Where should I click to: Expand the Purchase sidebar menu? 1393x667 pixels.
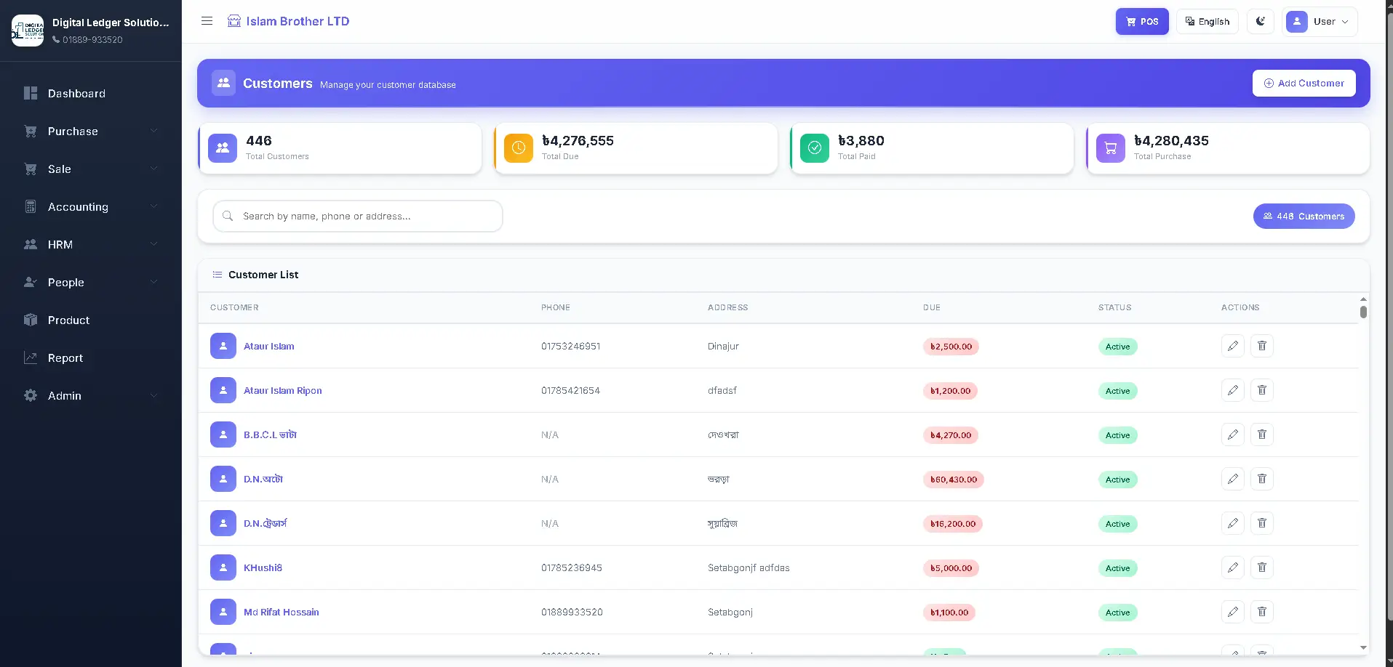click(x=91, y=132)
